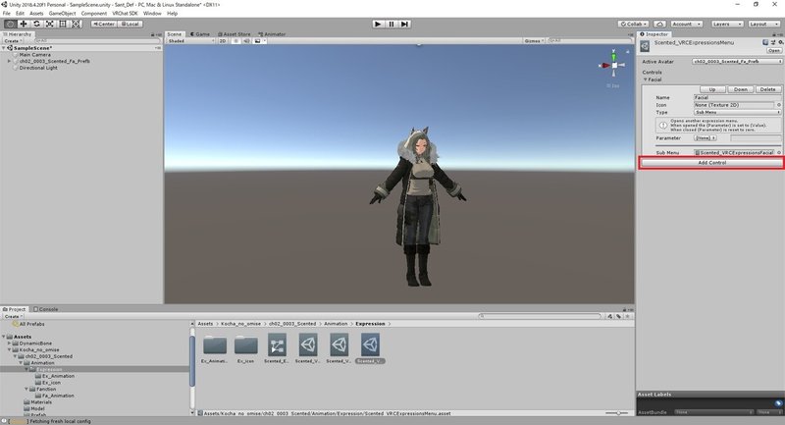Select the second Scented_V.. Unity asset

pos(339,345)
